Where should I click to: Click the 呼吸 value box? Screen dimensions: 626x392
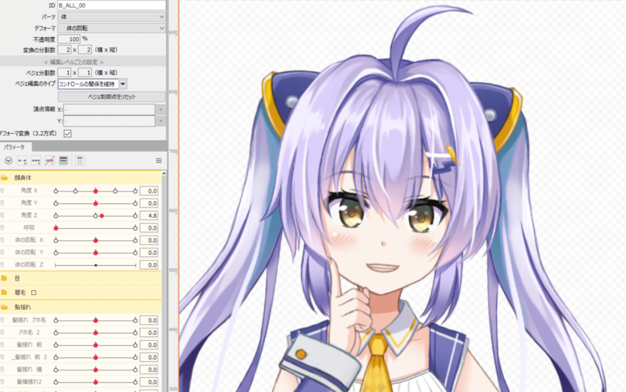tap(149, 228)
